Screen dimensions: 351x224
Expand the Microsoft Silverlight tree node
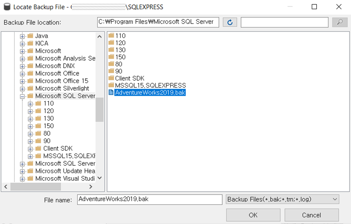click(22, 89)
